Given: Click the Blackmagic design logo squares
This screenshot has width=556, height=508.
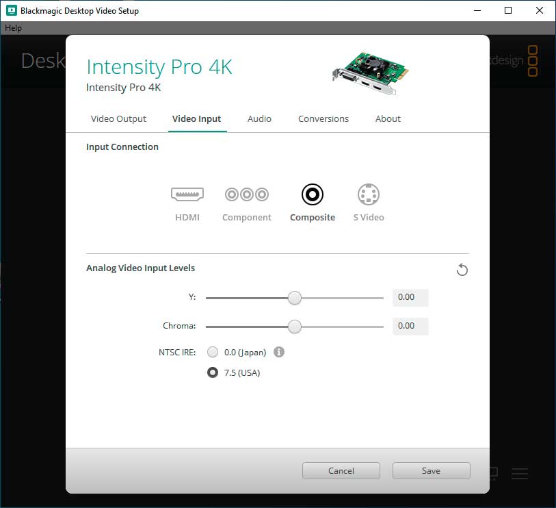Looking at the screenshot, I should [x=533, y=61].
